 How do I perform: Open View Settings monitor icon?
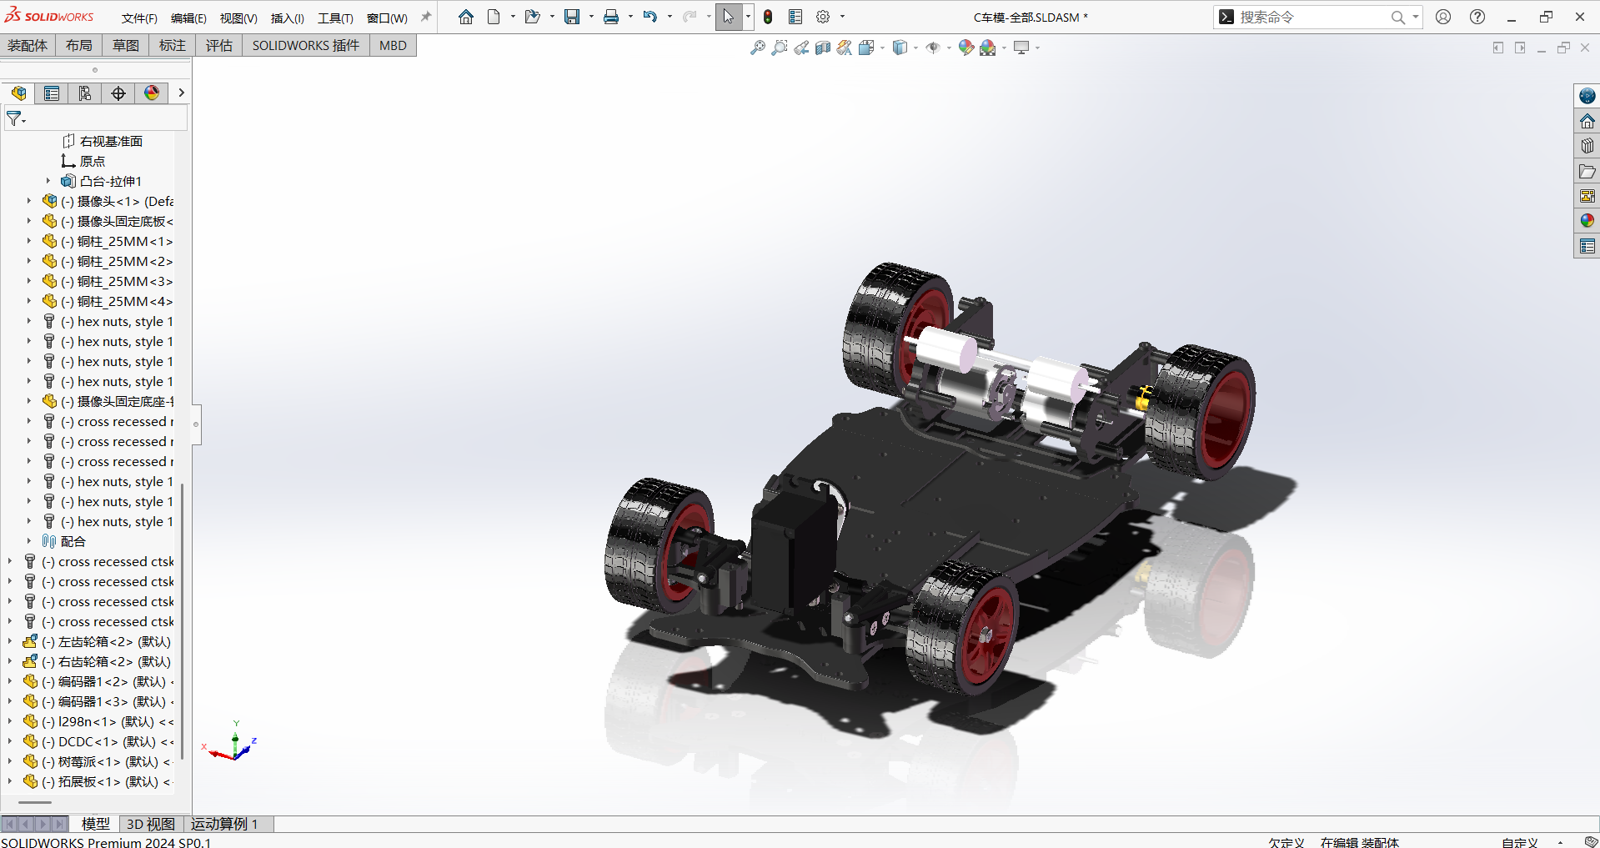point(1021,48)
